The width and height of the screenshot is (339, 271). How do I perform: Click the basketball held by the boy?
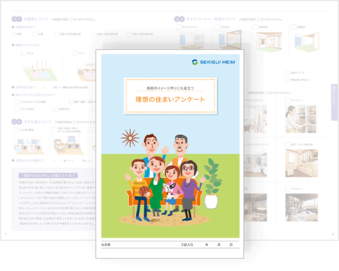tap(144, 192)
